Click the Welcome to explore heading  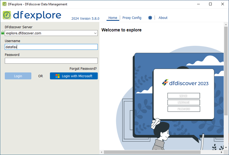pos(121,30)
